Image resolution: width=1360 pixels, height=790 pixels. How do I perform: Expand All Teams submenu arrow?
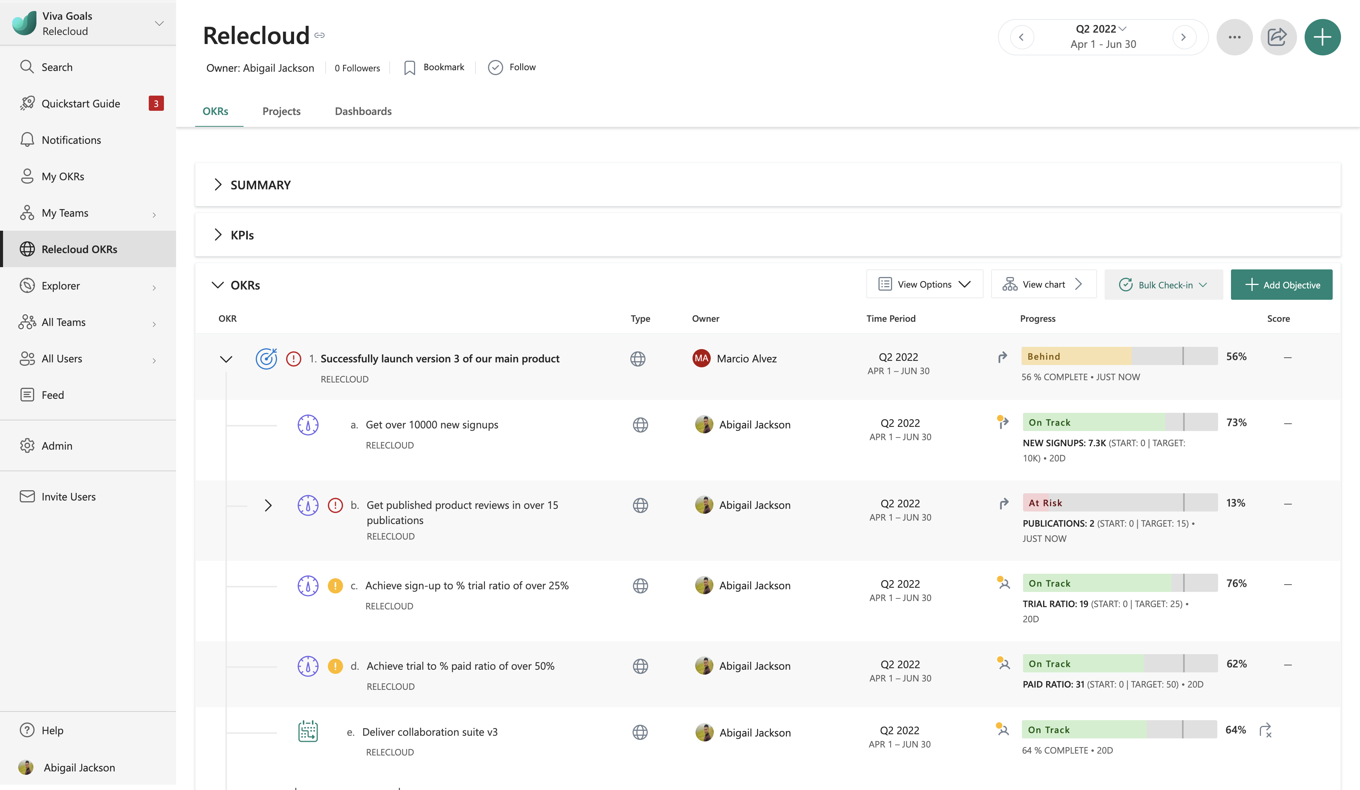[x=154, y=324]
